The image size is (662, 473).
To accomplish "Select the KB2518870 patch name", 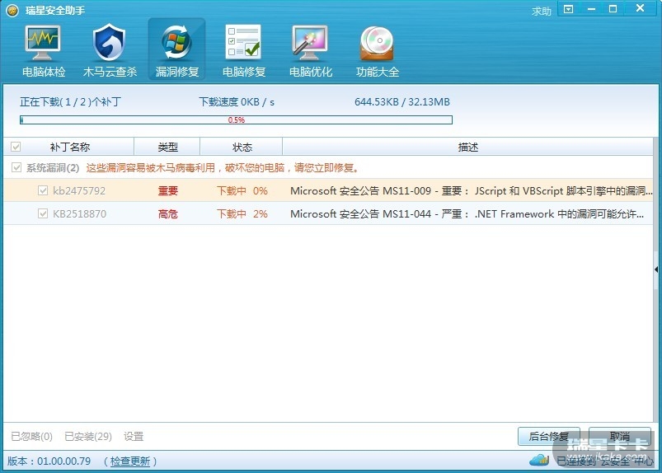I will (79, 214).
